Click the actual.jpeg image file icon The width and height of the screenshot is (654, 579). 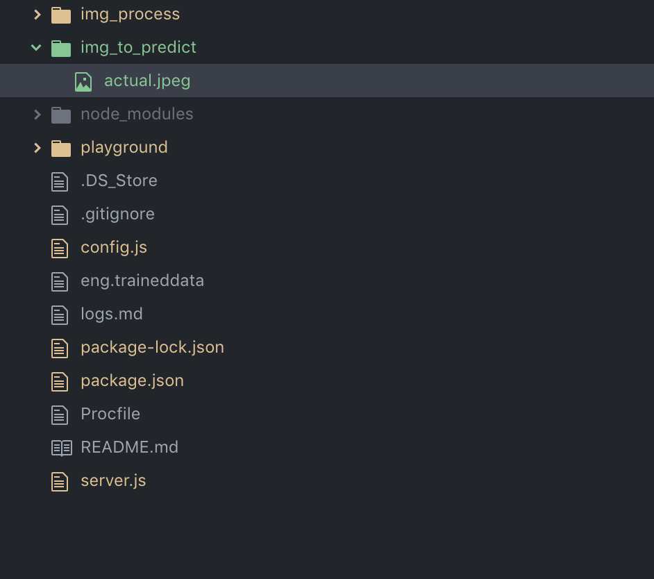83,81
